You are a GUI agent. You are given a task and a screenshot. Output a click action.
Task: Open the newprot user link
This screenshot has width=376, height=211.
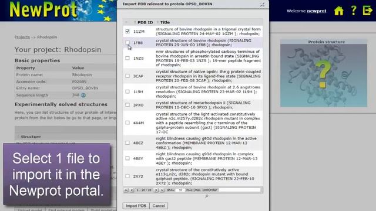click(317, 11)
